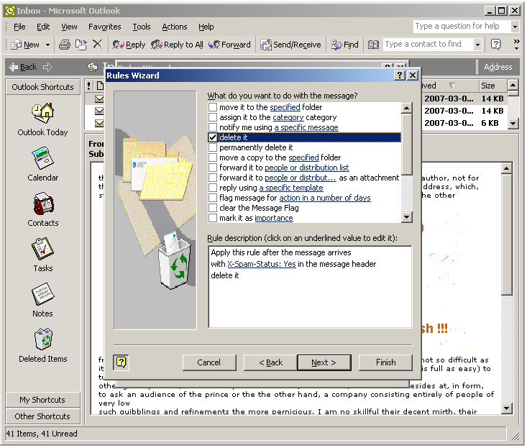This screenshot has height=448, width=527.
Task: Click the Received column sort arrow
Action: tap(452, 86)
